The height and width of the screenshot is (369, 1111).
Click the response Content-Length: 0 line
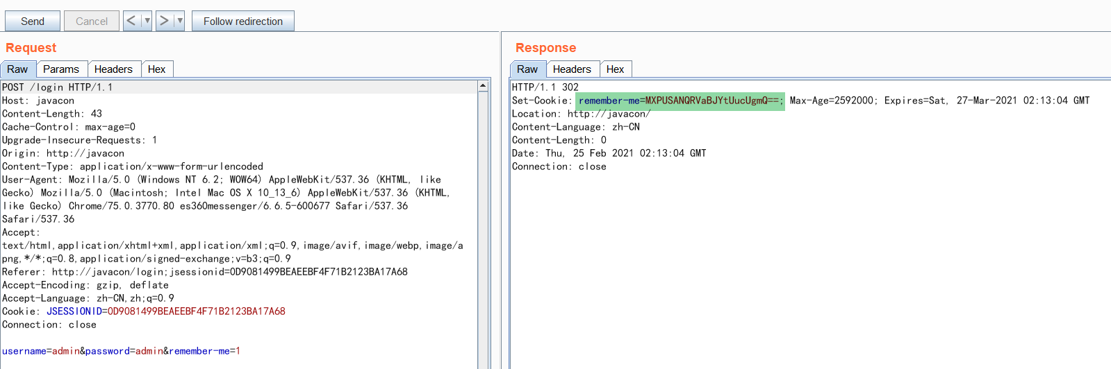click(559, 140)
